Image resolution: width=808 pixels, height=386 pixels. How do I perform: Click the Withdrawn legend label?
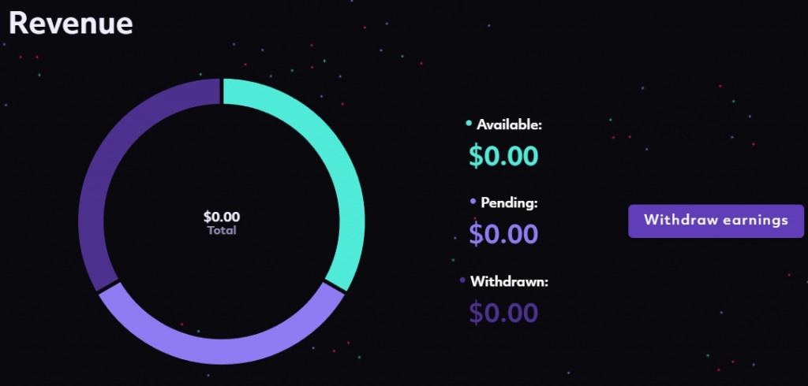509,281
